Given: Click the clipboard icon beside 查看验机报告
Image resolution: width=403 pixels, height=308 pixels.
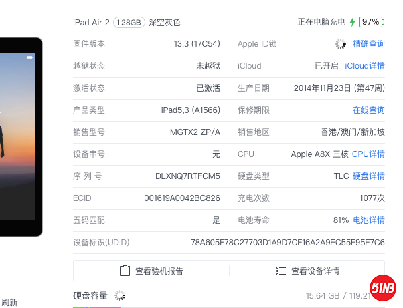Looking at the screenshot, I should (125, 271).
